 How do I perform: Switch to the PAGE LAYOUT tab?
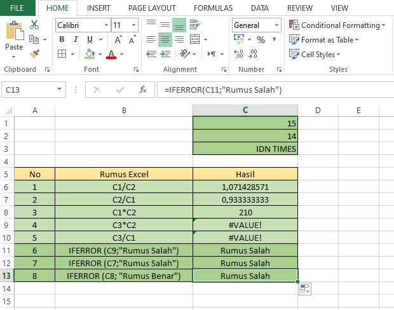click(152, 8)
